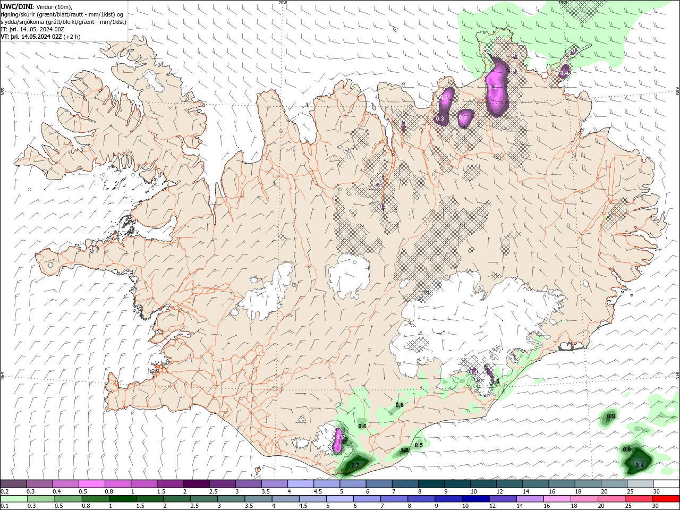Click the light lavender 4–4.5 snow scale swatch

(x=301, y=484)
